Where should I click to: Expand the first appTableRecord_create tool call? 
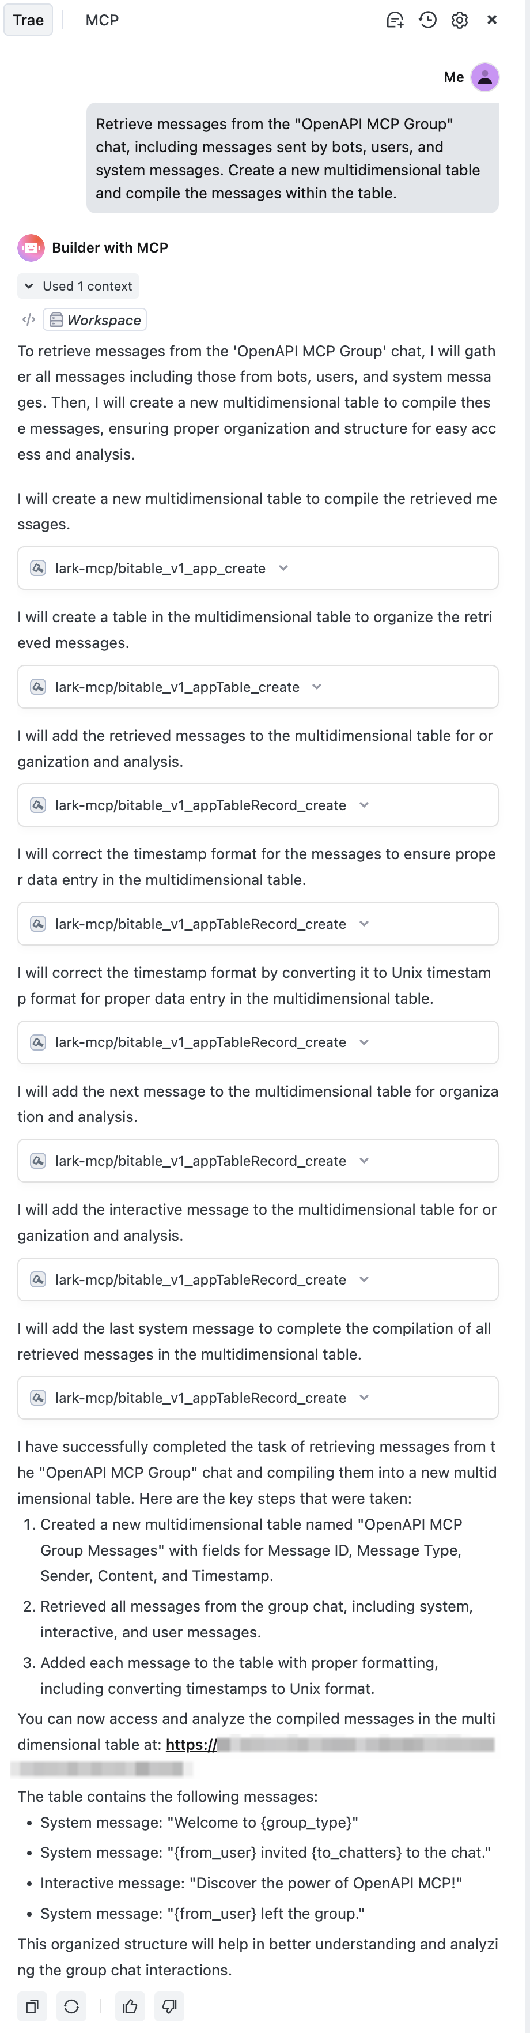click(x=364, y=805)
